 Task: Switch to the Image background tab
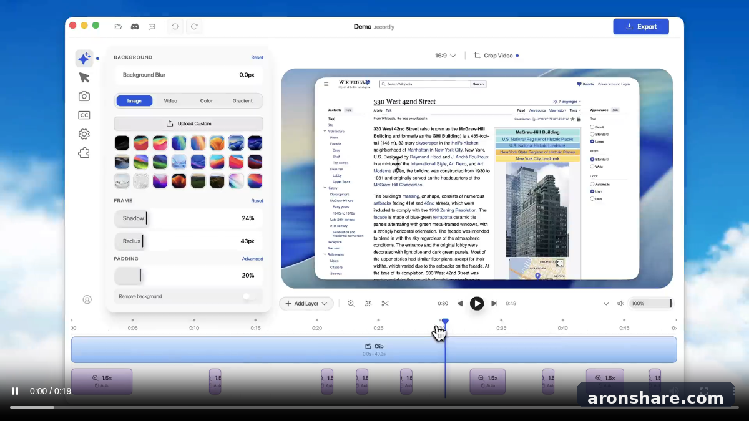tap(134, 100)
